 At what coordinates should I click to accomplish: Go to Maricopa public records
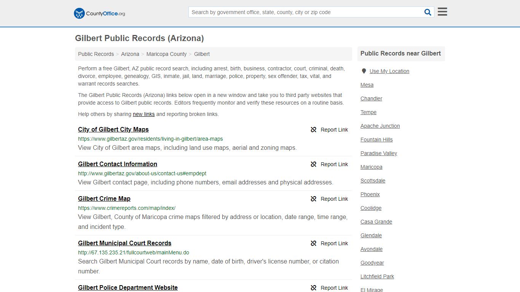coord(372,167)
